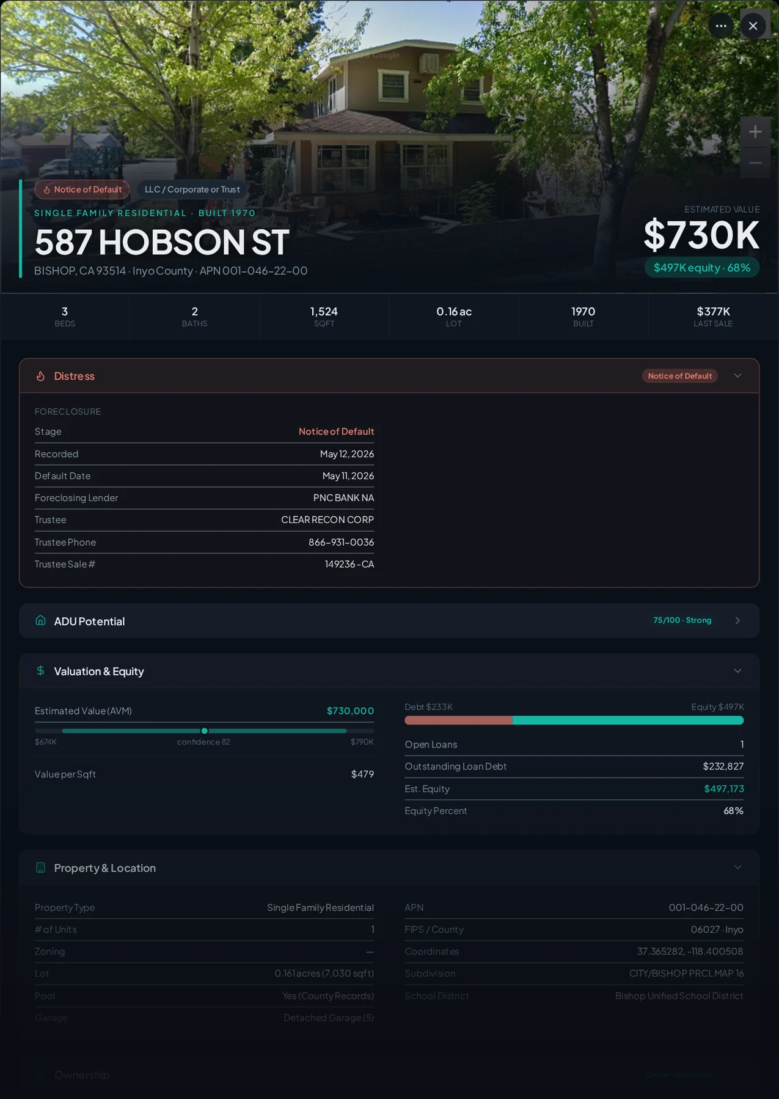This screenshot has height=1099, width=779.
Task: Click the house icon beside ADU Potential
Action: coord(40,620)
